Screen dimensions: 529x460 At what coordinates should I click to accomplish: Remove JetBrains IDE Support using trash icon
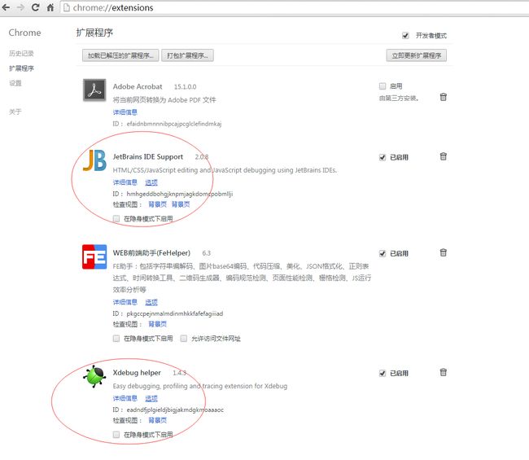(x=443, y=156)
